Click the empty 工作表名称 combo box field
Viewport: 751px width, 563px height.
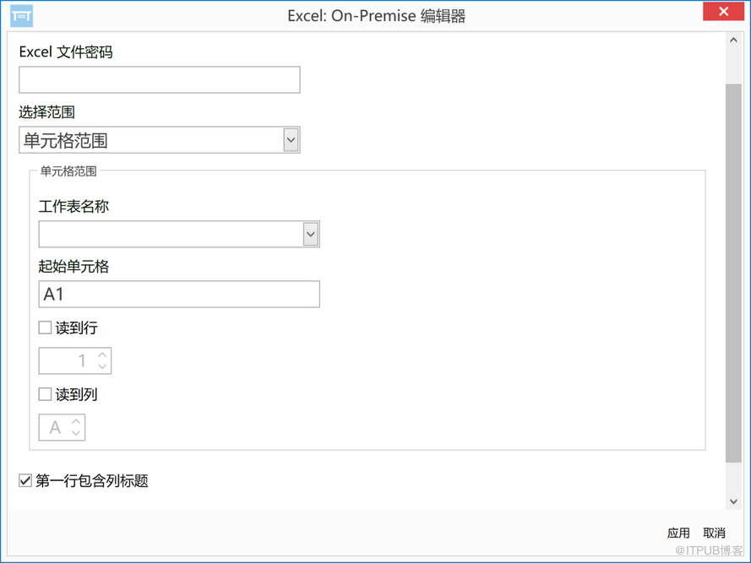tap(179, 234)
